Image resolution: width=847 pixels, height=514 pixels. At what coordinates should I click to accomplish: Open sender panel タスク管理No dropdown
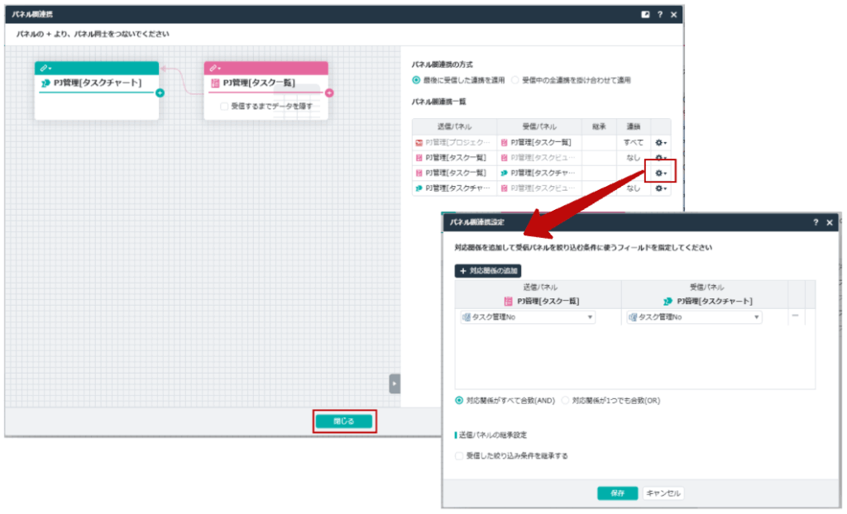[x=527, y=317]
